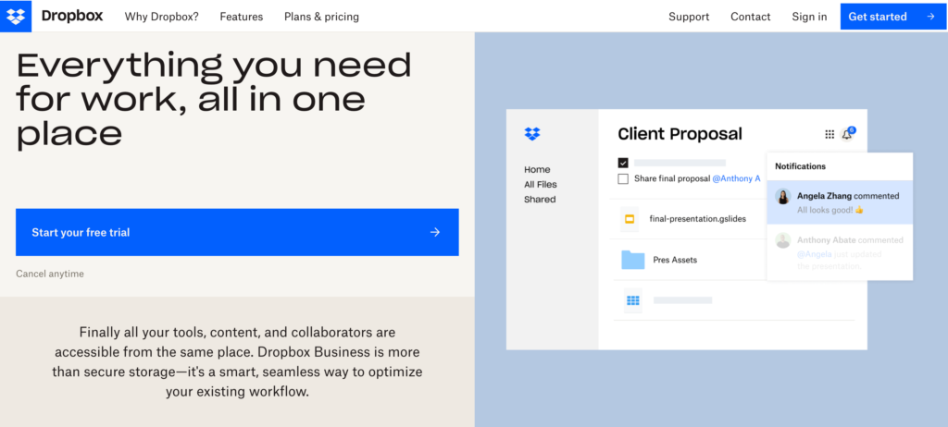948x427 pixels.
Task: Click the Pres Assets folder icon
Action: click(633, 260)
